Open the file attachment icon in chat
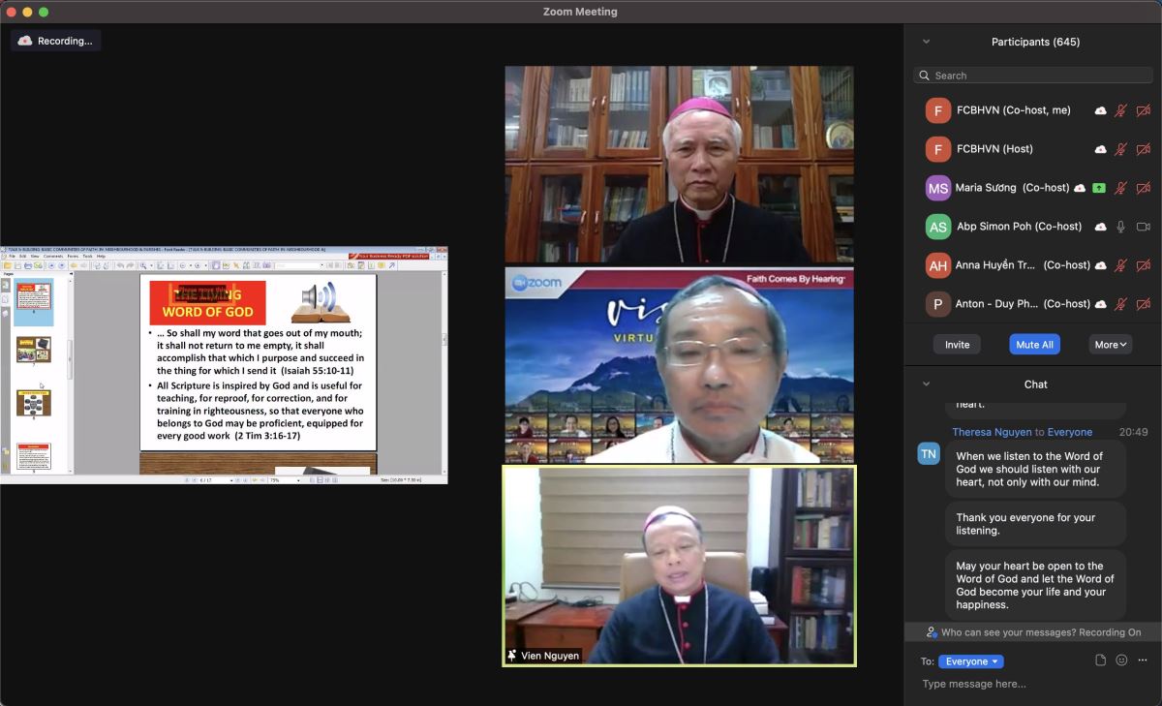The width and height of the screenshot is (1162, 706). coord(1100,660)
